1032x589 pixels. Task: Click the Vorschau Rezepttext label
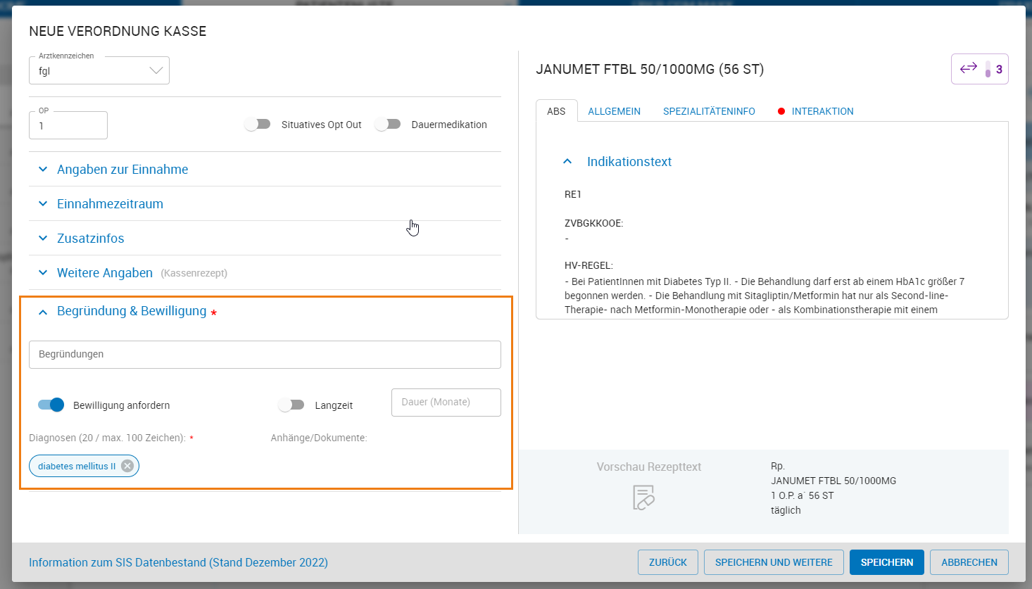tap(649, 467)
